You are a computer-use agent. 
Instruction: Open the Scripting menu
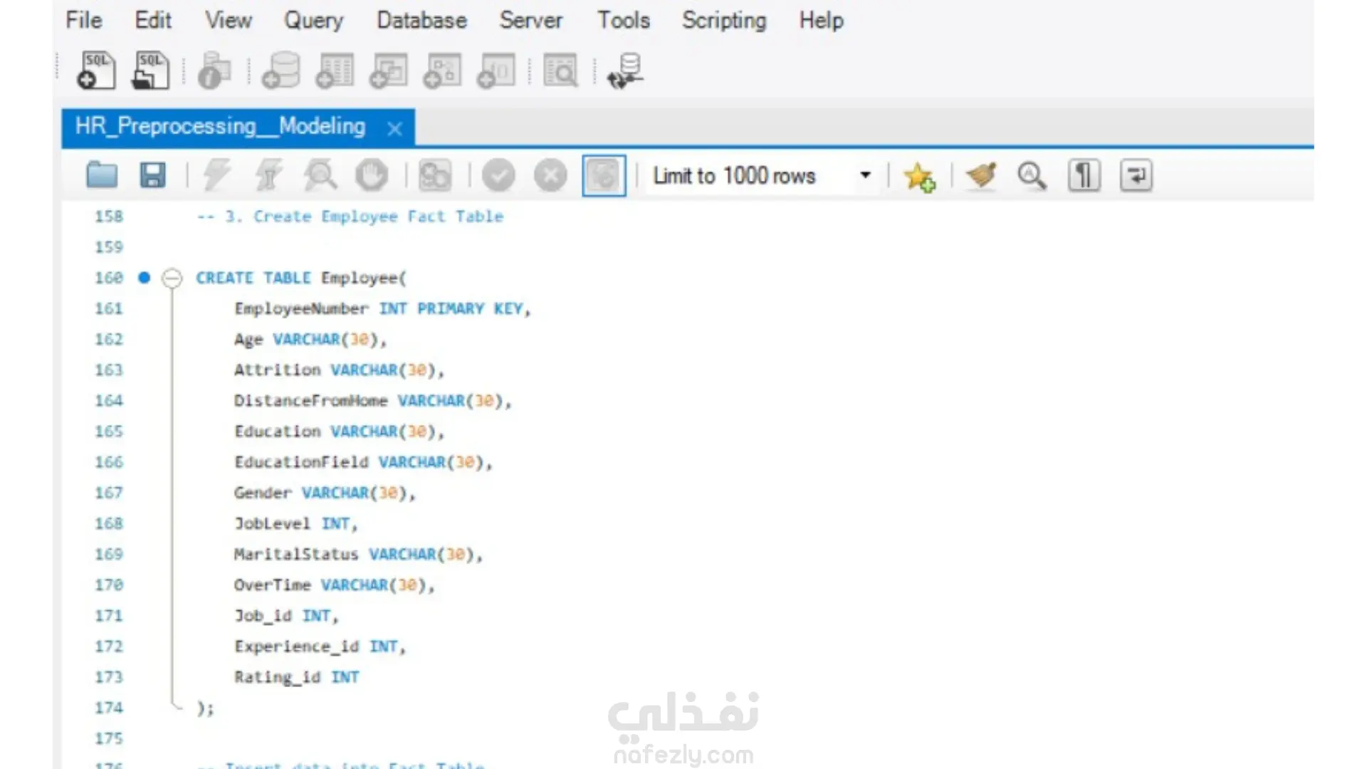click(723, 21)
